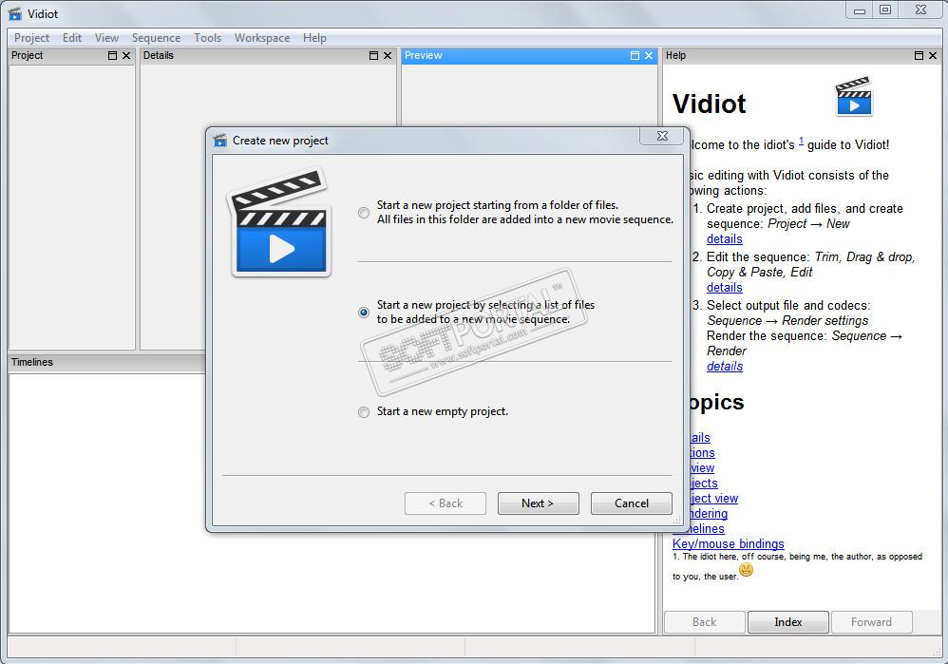
Task: Click the dialog resize grip corner
Action: point(677,520)
